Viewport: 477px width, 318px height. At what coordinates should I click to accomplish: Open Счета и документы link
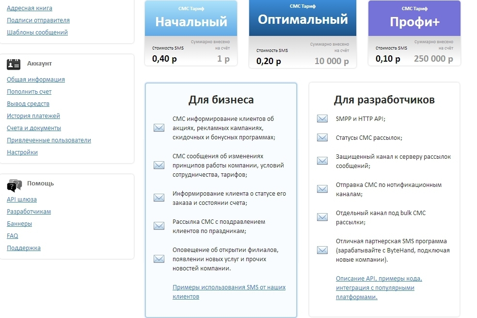click(x=34, y=128)
